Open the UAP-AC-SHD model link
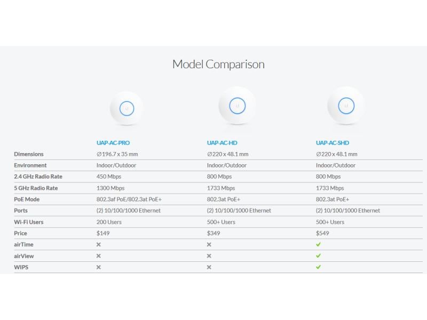 coord(333,143)
